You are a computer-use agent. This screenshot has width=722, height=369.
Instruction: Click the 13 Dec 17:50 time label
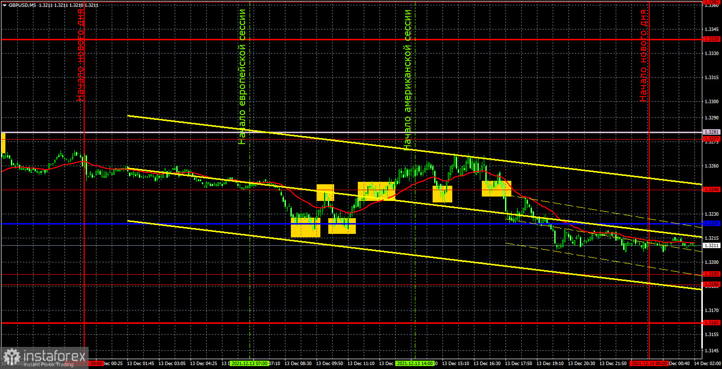(x=519, y=364)
